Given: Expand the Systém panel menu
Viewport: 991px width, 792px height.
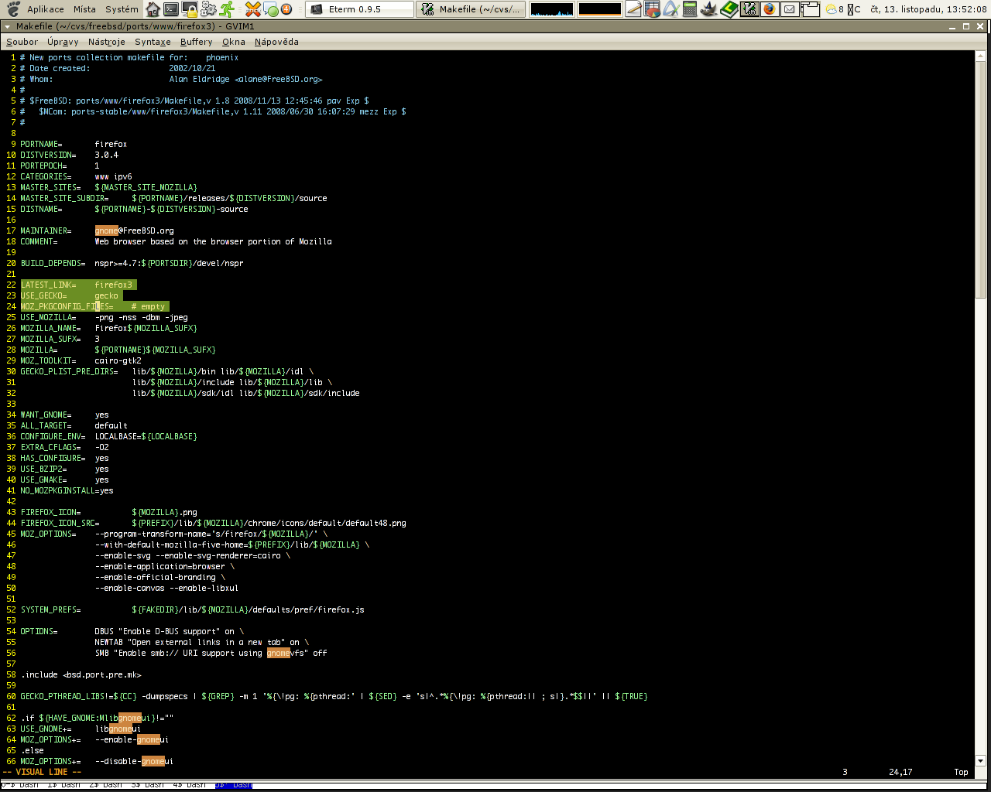Looking at the screenshot, I should (122, 9).
